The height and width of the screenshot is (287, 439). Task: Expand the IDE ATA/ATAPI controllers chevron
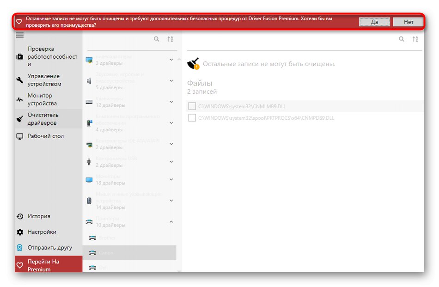tap(171, 144)
